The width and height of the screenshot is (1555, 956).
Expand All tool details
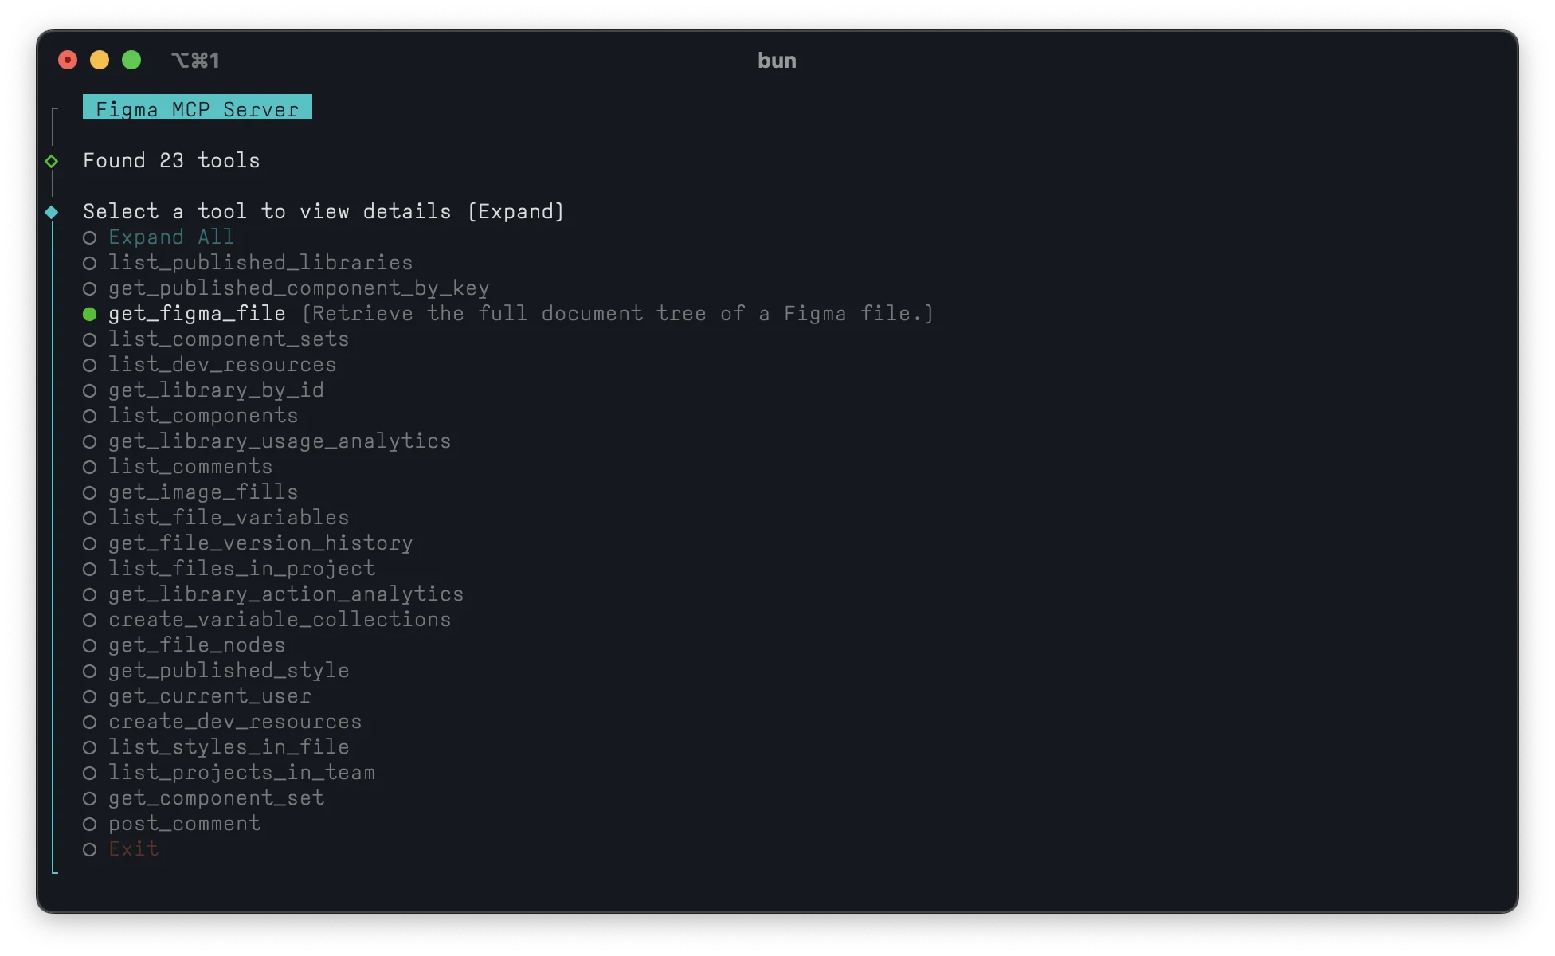tap(171, 237)
